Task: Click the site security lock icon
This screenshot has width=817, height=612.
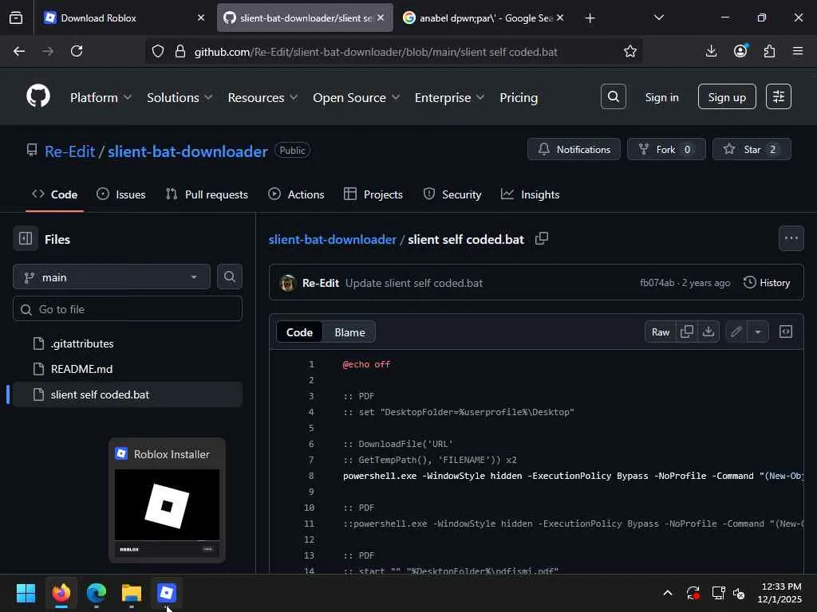Action: tap(180, 52)
